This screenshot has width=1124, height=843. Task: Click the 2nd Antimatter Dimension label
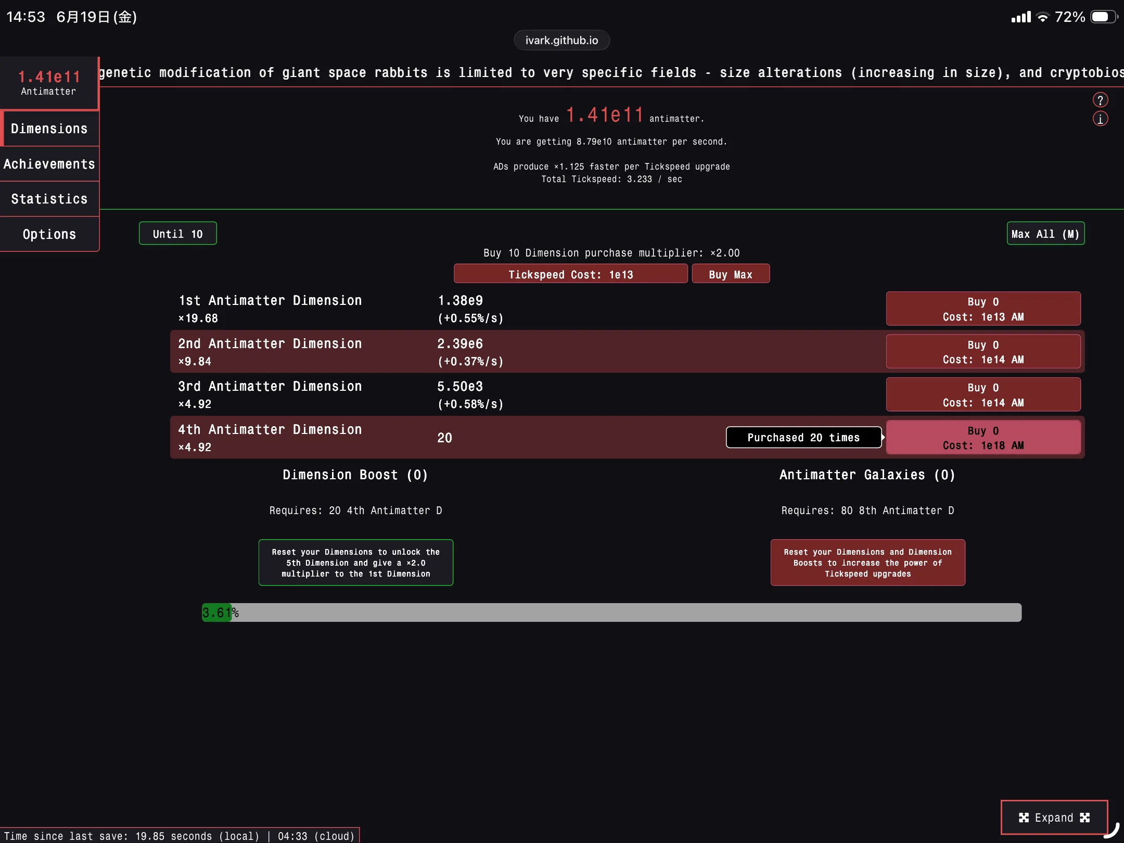click(x=270, y=344)
